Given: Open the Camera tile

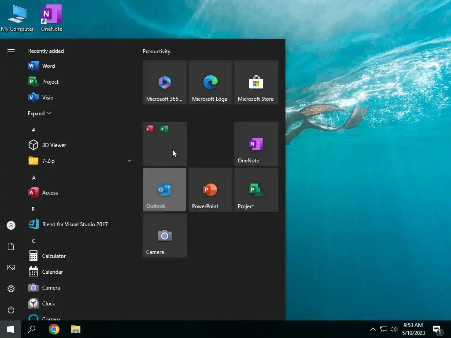Looking at the screenshot, I should pos(165,235).
